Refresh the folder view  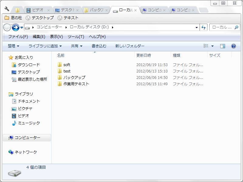click(204, 28)
